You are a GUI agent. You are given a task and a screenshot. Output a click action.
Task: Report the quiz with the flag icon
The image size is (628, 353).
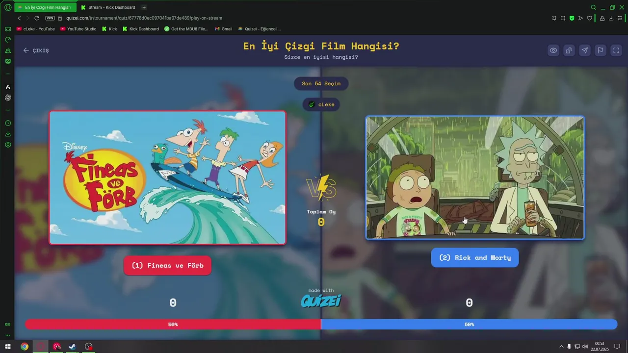601,50
